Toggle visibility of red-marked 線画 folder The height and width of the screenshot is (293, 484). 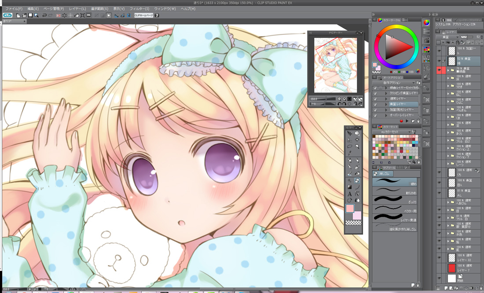coord(439,70)
